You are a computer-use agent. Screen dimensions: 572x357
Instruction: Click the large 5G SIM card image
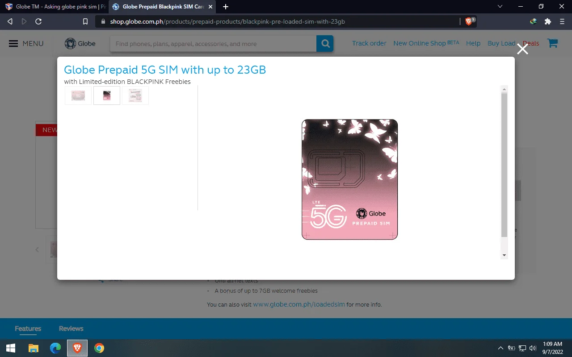[349, 179]
